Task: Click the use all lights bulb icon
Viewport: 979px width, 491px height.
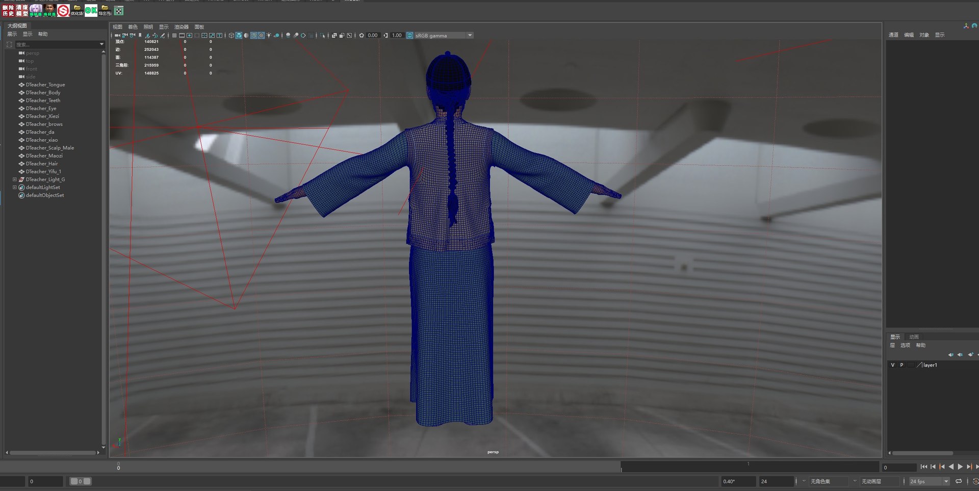Action: pos(269,36)
